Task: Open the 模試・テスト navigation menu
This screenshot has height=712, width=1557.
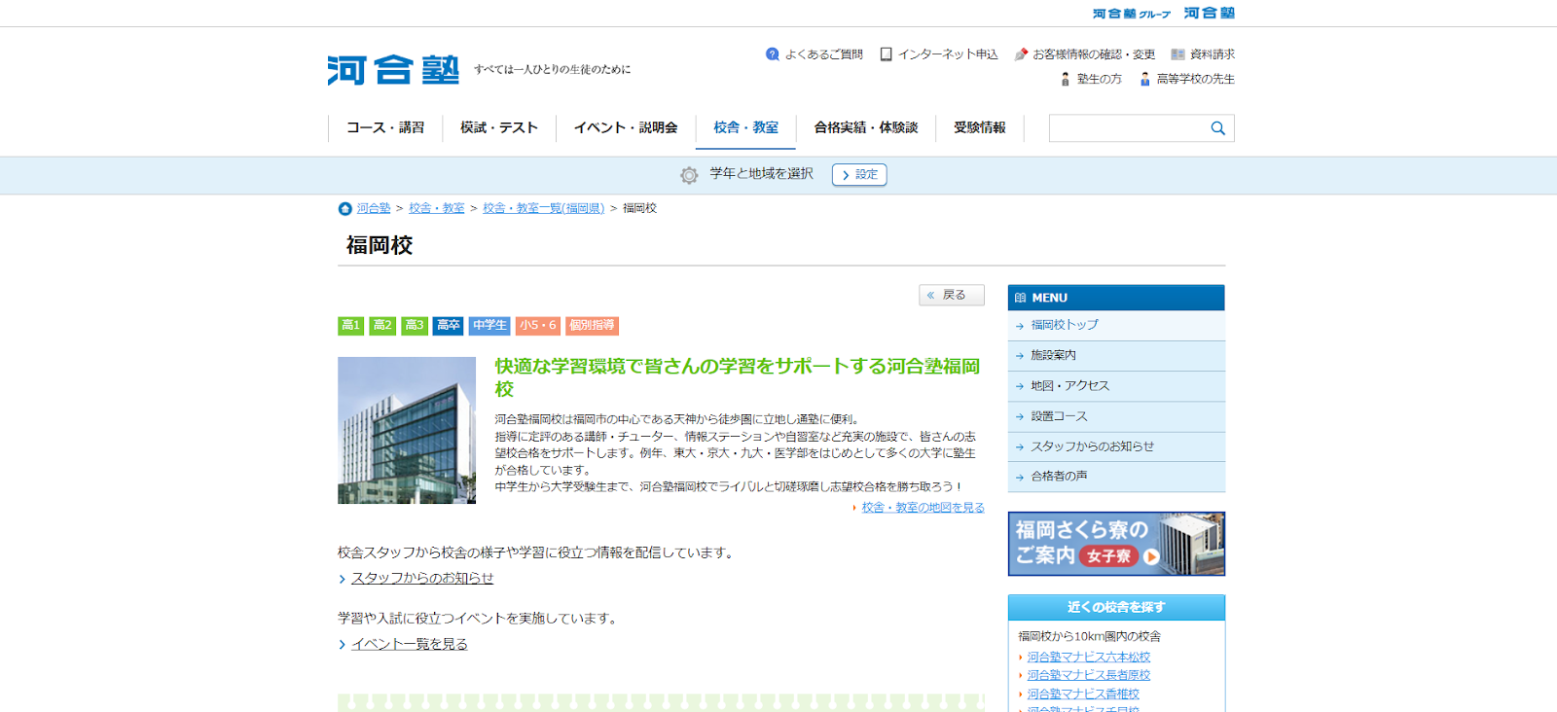Action: (499, 127)
